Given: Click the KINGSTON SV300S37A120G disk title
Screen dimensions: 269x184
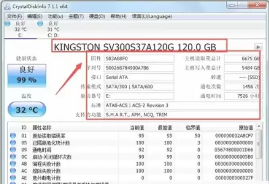Looking at the screenshot, I should (135, 47).
